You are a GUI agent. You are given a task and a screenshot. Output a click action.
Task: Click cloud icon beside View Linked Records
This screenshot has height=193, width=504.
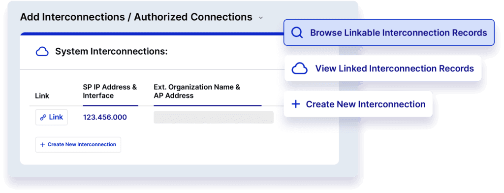pyautogui.click(x=299, y=68)
